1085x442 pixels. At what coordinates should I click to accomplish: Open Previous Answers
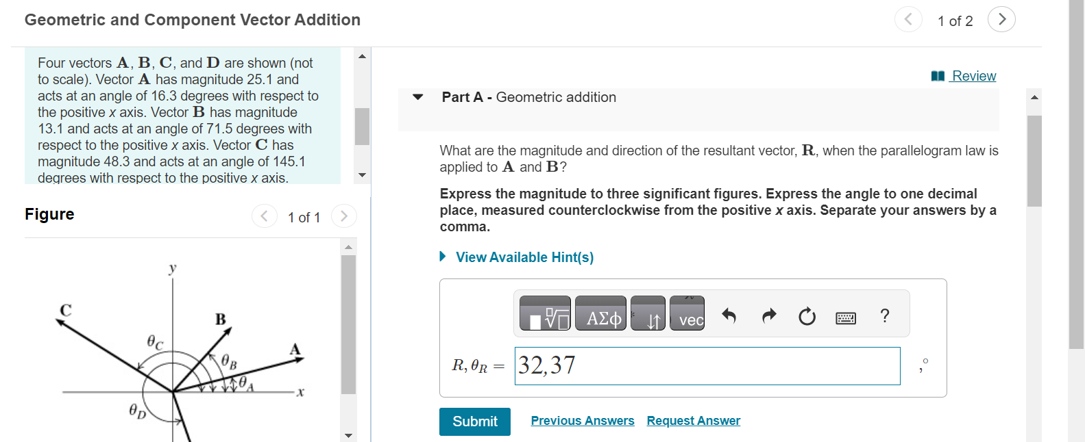[583, 420]
